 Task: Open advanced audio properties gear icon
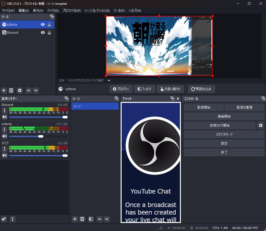tap(4, 219)
